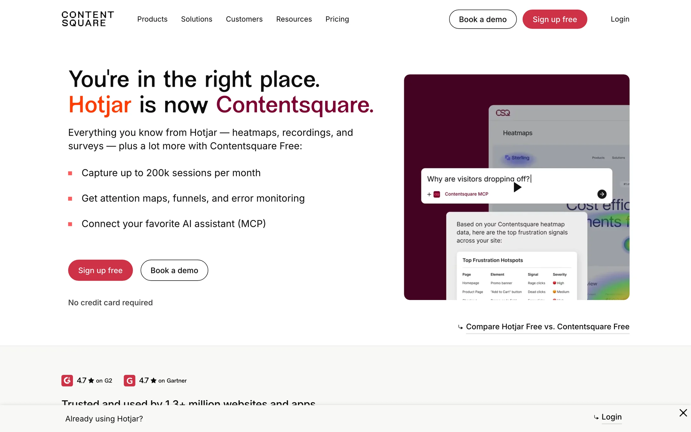Click the star next to on G2
The height and width of the screenshot is (432, 691).
(91, 380)
